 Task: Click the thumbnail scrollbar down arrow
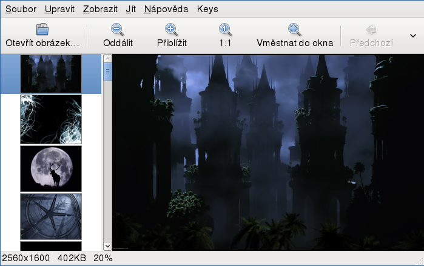107,246
